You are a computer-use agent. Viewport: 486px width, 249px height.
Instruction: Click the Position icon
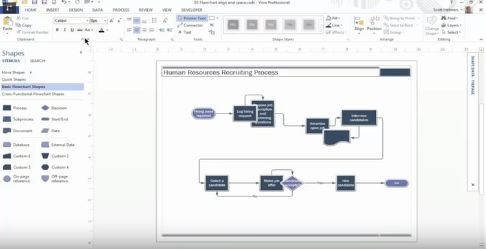(x=374, y=25)
